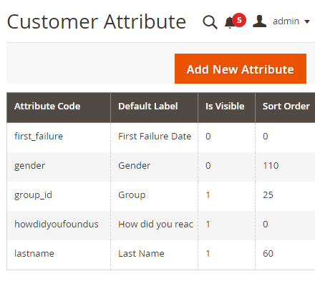315x286 pixels.
Task: Open the howdidyoufoundus attribute row
Action: click(161, 225)
